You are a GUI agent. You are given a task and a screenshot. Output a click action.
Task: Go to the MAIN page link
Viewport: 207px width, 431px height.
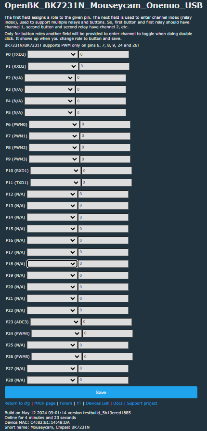[45, 403]
